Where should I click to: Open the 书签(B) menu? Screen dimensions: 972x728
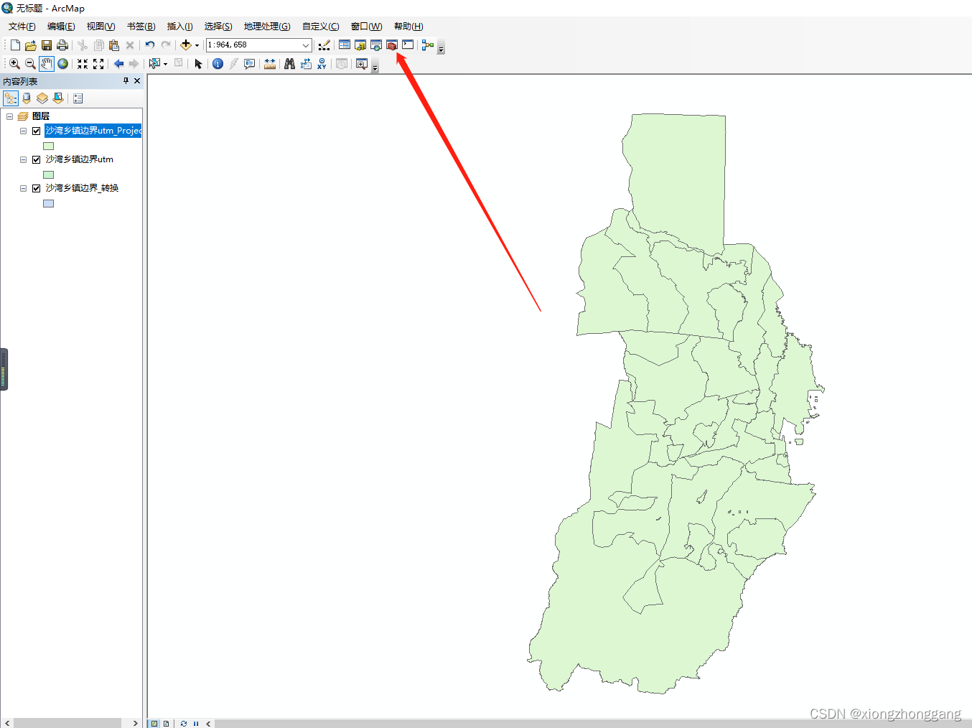(141, 26)
